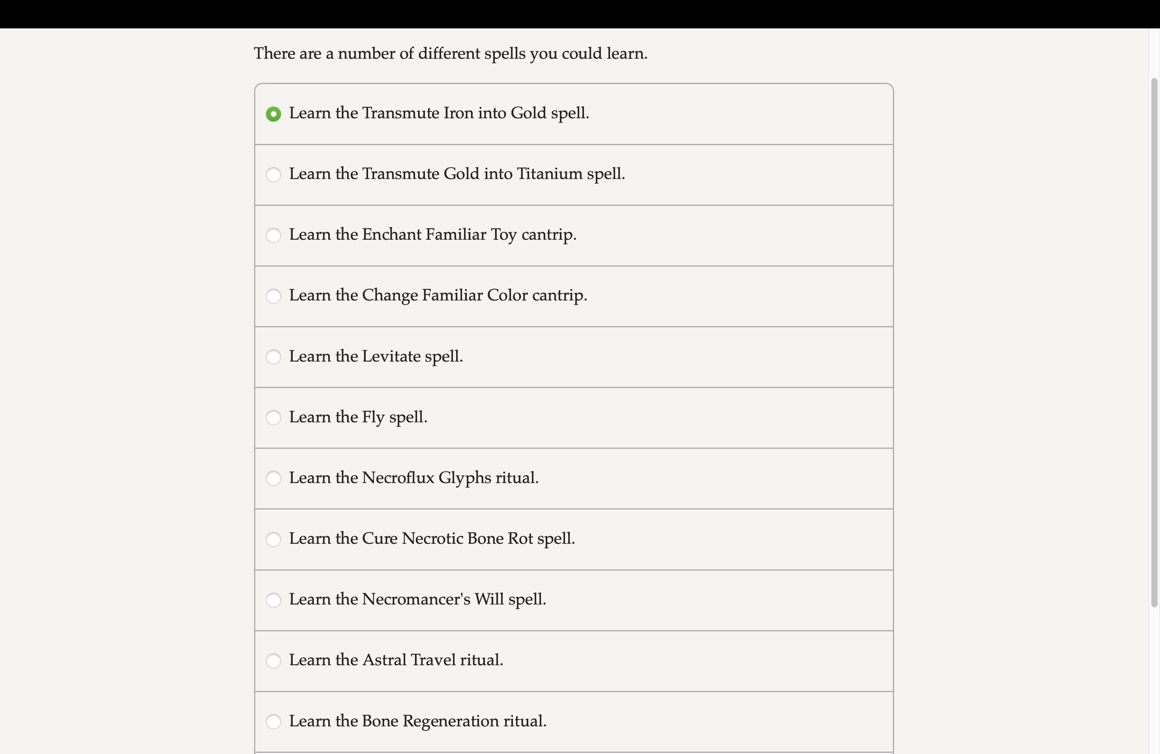Click the Necroflux Glyphs ritual row
This screenshot has height=754, width=1160.
[536, 478]
